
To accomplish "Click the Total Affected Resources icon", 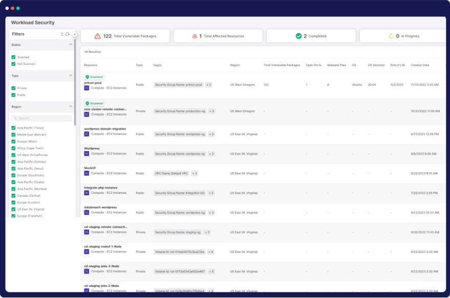I will [x=195, y=36].
